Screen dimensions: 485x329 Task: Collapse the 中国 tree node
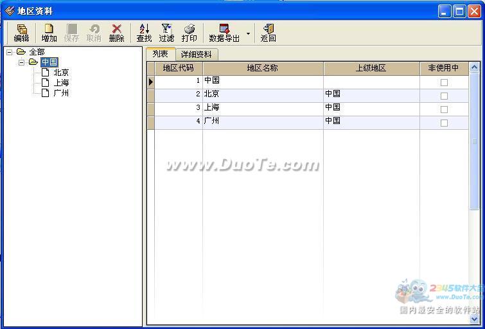pyautogui.click(x=21, y=62)
